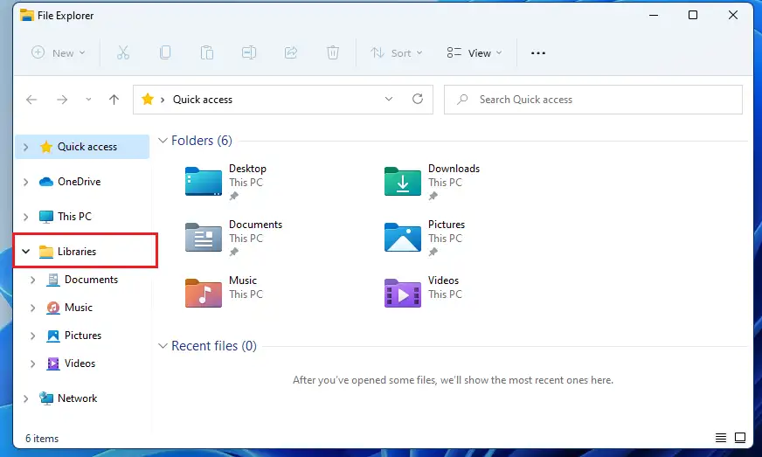Viewport: 762px width, 457px height.
Task: Click the Copy icon in toolbar
Action: pyautogui.click(x=165, y=52)
